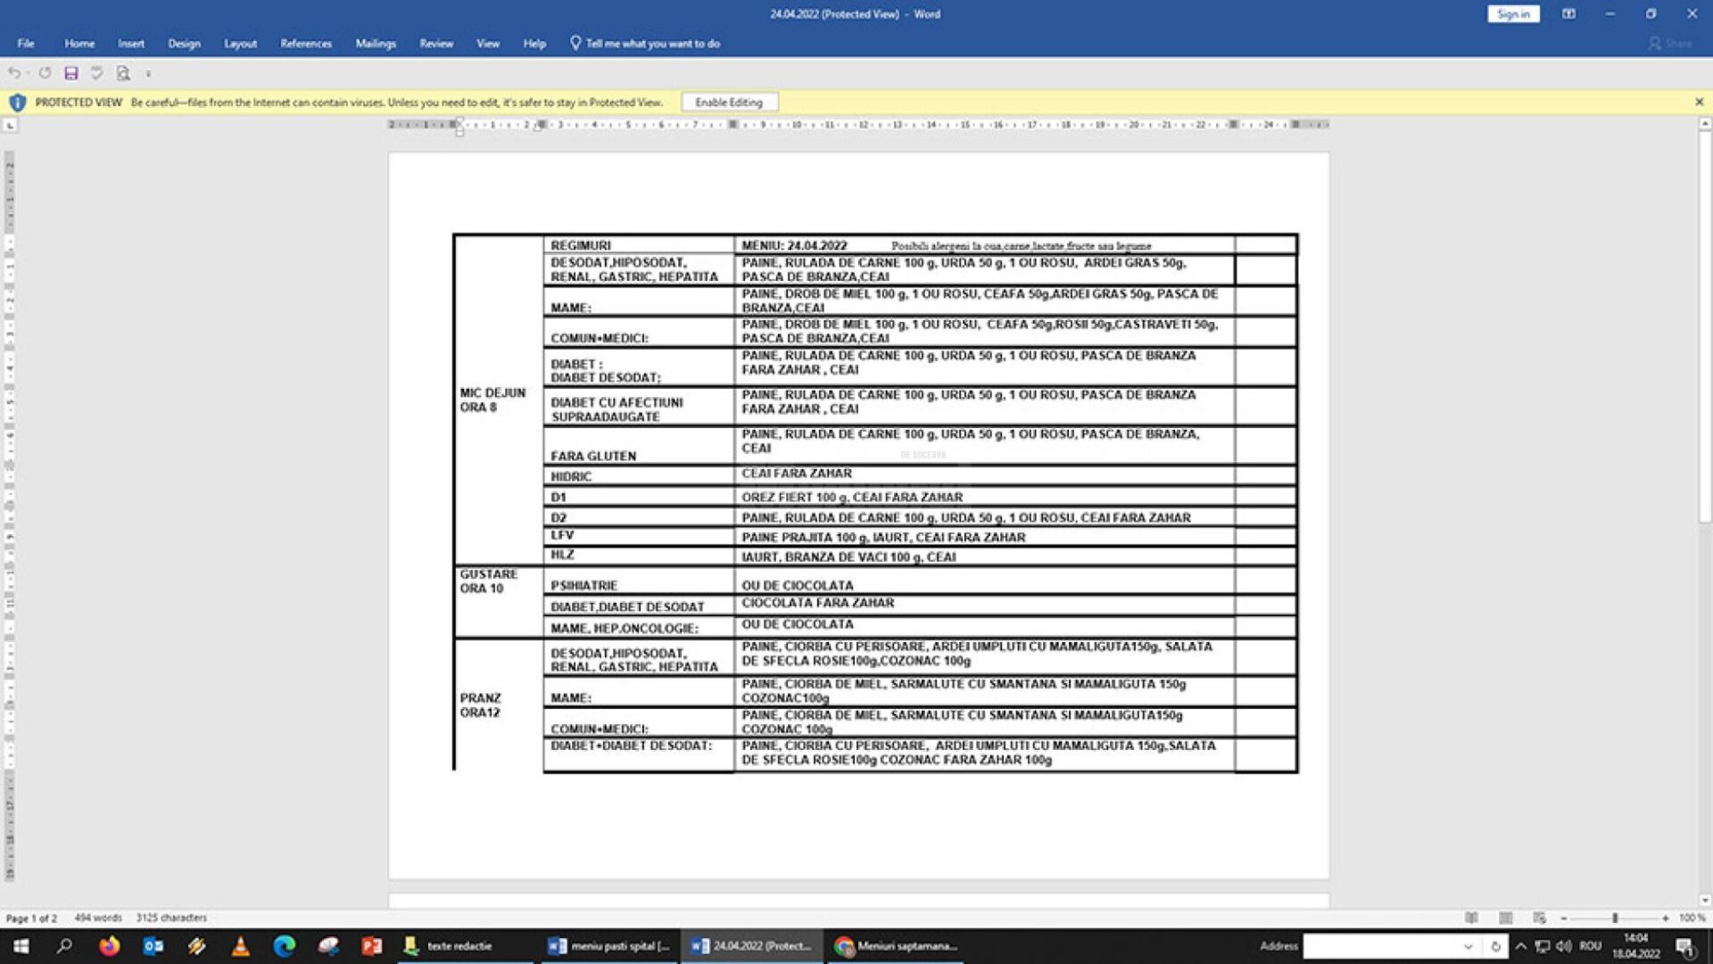Click the Undo arrow icon

point(14,73)
